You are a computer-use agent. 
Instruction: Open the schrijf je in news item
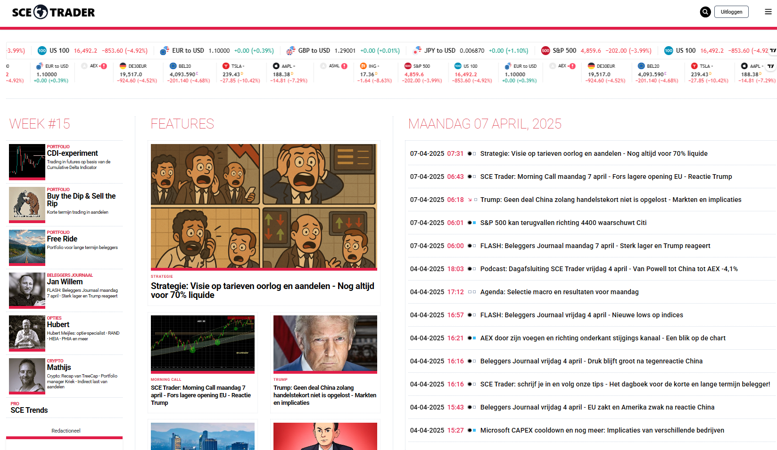(x=625, y=384)
